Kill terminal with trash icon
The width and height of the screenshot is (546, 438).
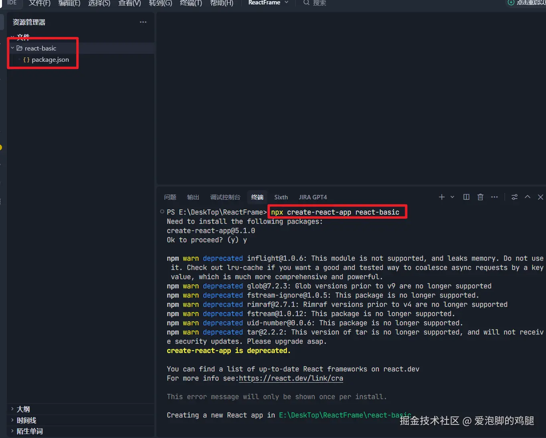480,197
